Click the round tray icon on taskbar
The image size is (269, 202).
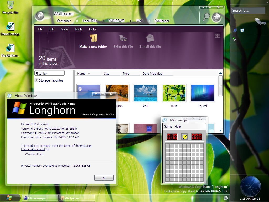[226, 198]
